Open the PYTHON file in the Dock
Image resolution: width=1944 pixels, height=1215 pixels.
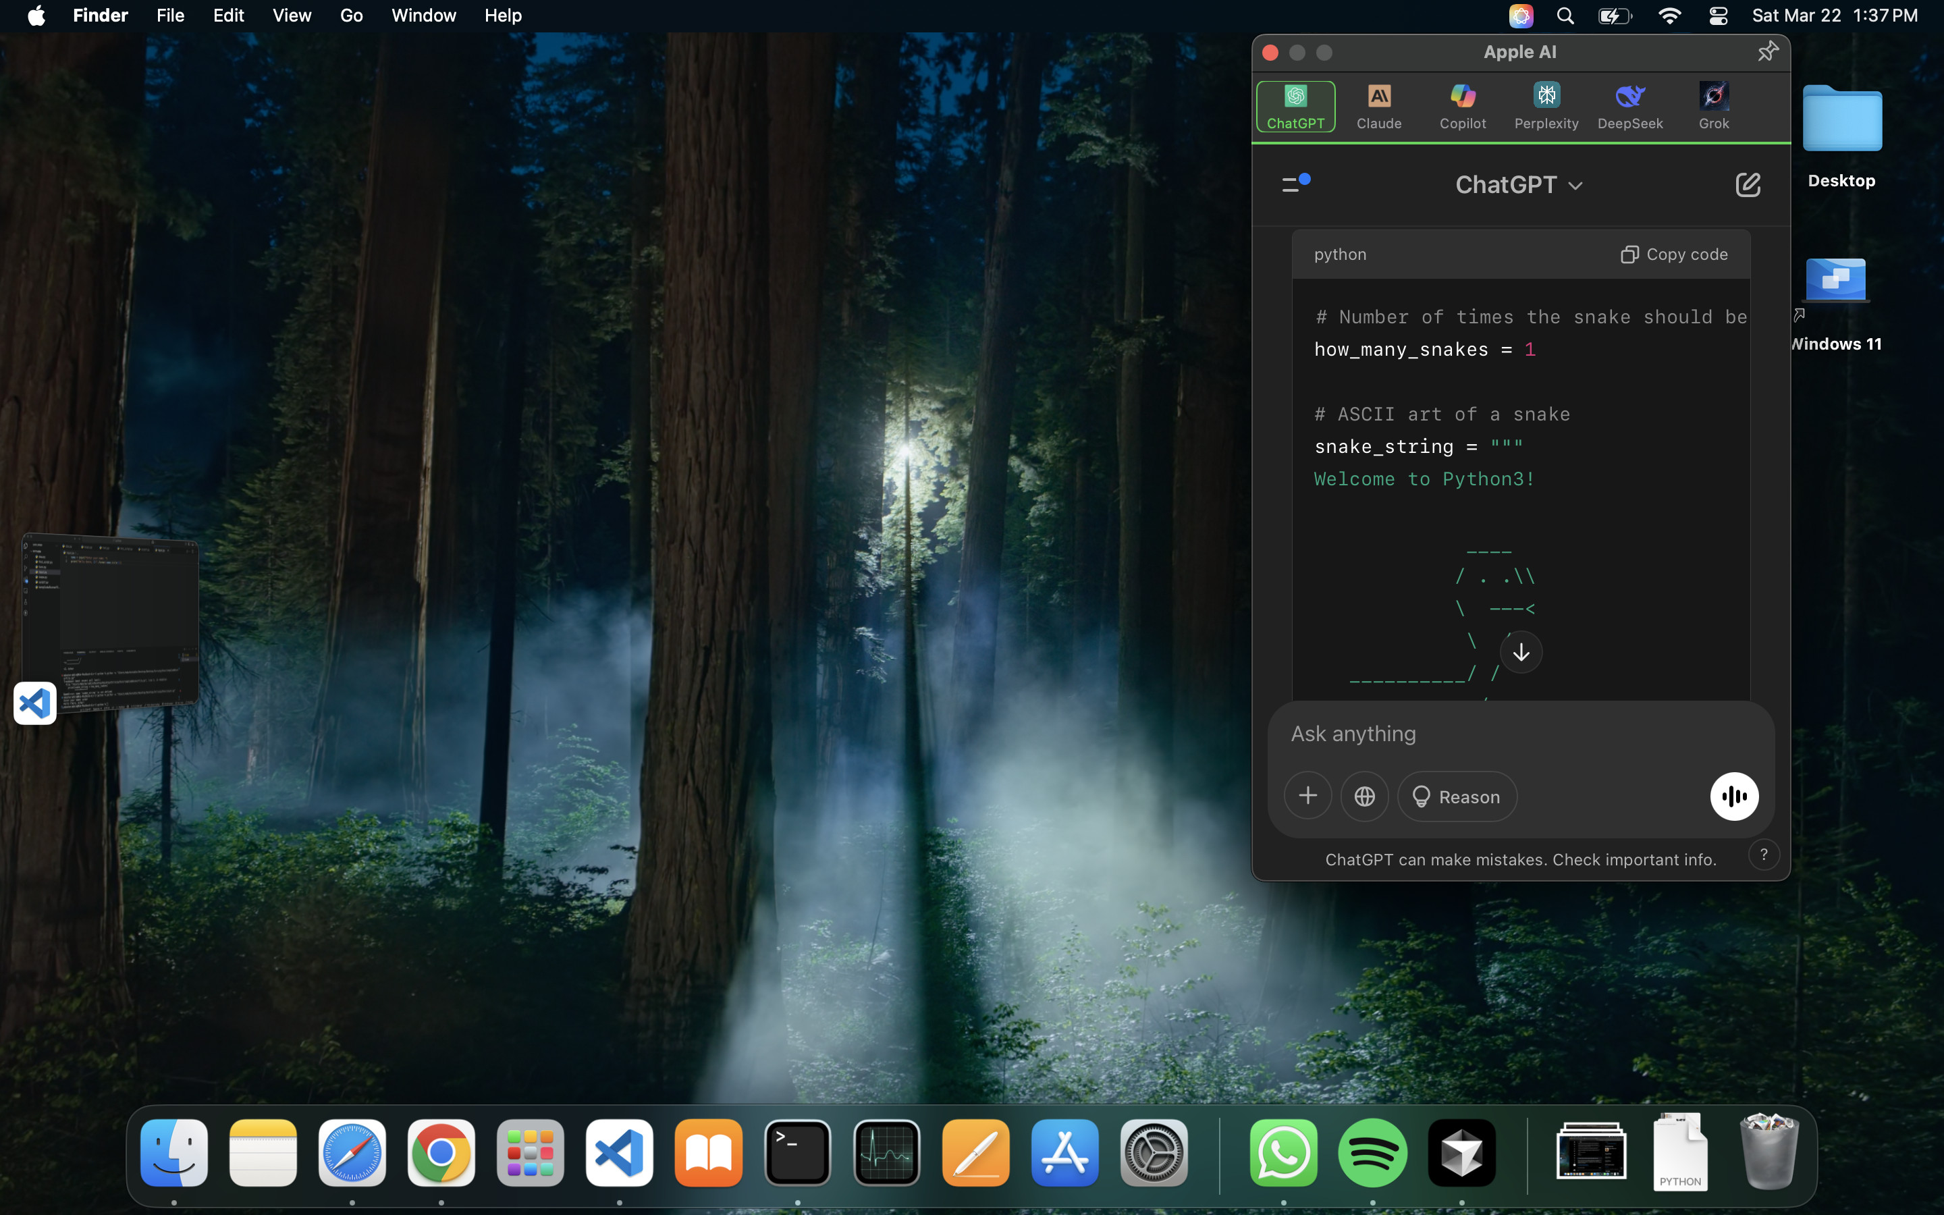coord(1679,1152)
